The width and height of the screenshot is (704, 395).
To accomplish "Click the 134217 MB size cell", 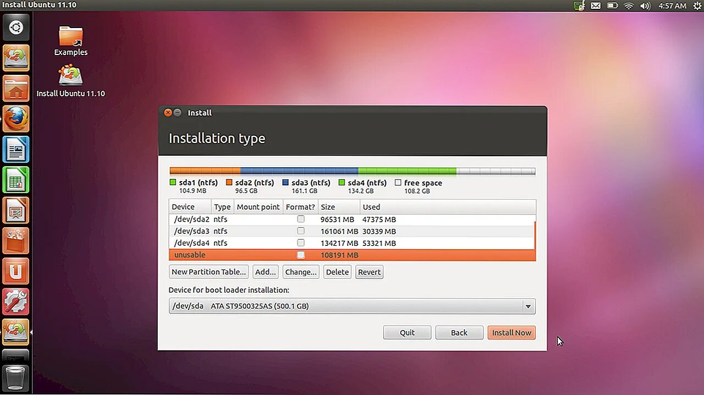I will point(339,243).
